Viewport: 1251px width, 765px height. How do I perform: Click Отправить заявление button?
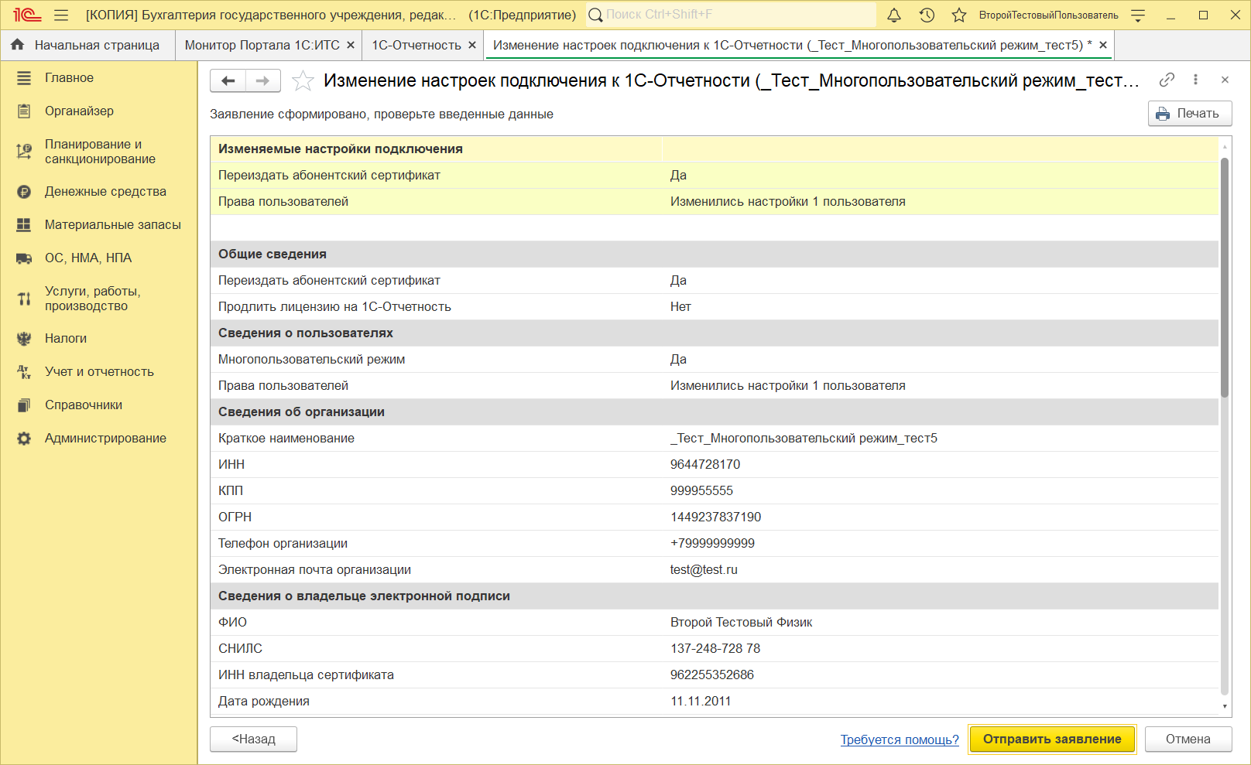1052,739
